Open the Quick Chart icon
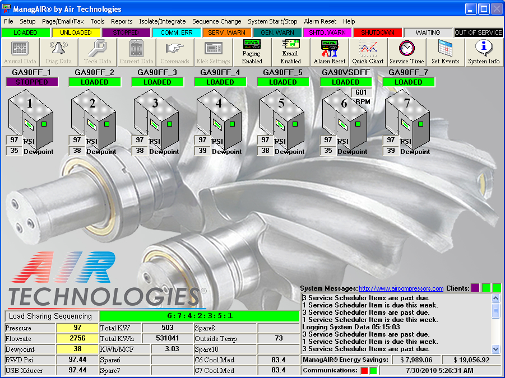The height and width of the screenshot is (378, 505). tap(368, 52)
